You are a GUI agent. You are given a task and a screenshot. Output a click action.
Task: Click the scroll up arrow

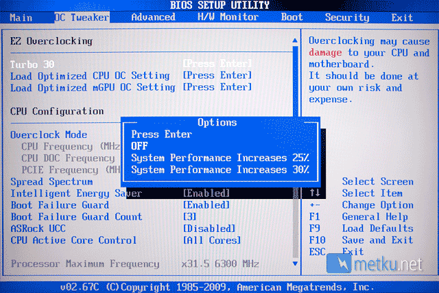295,40
